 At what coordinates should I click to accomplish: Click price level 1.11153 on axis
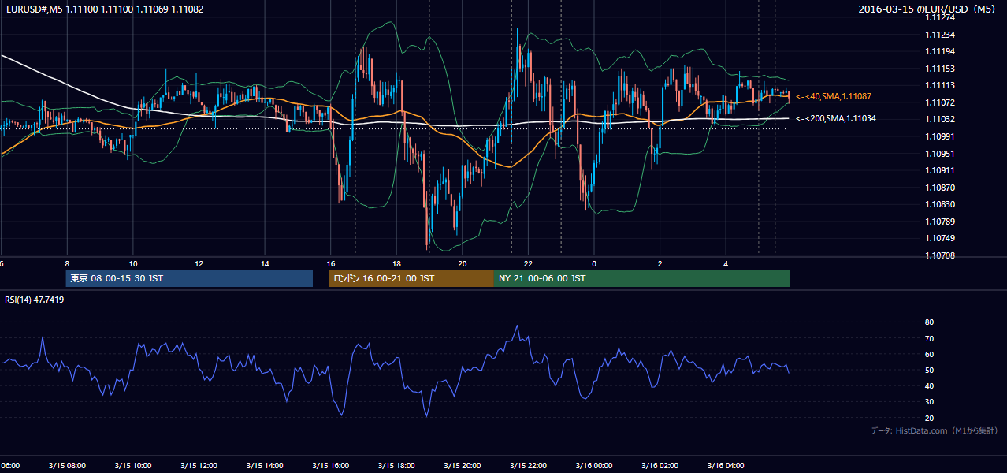(940, 69)
